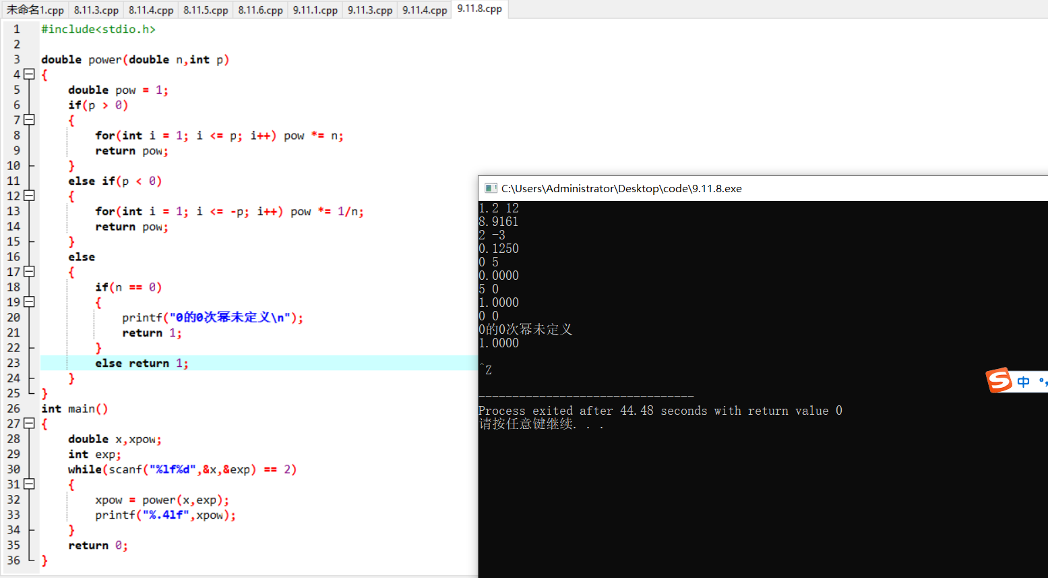The height and width of the screenshot is (578, 1048).
Task: Collapse the main function fold at line 27
Action: point(29,424)
